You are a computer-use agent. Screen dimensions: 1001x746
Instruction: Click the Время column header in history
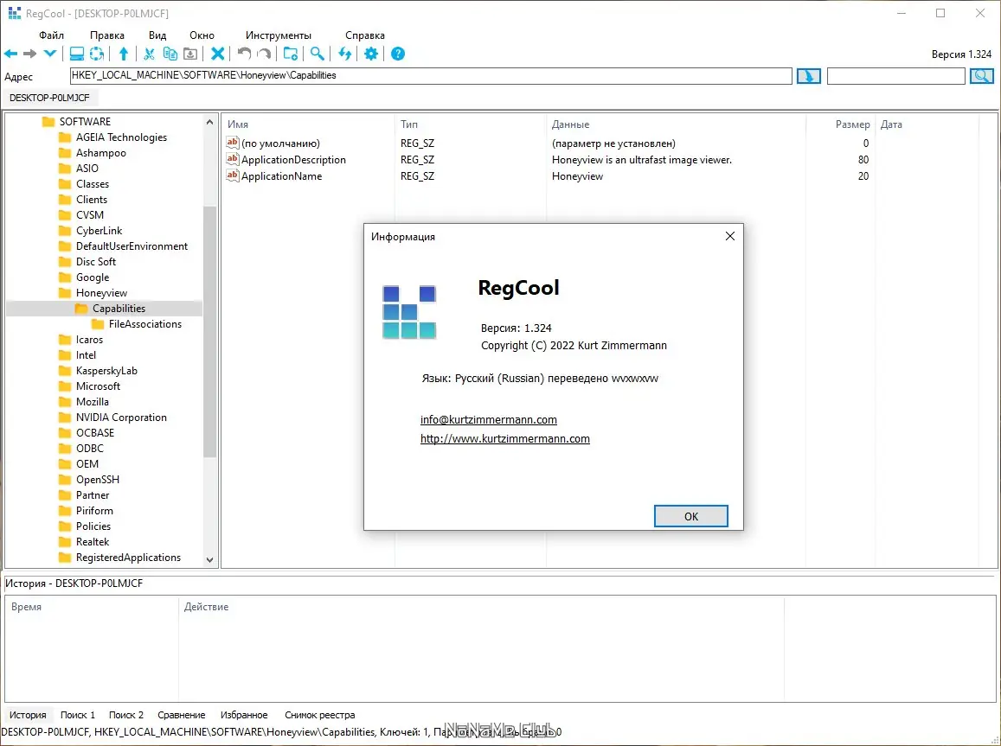(26, 607)
